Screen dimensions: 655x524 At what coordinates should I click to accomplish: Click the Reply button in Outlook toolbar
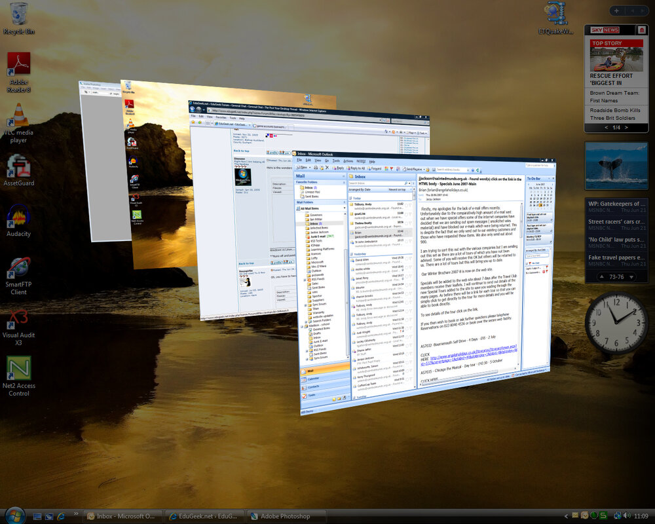[x=339, y=168]
